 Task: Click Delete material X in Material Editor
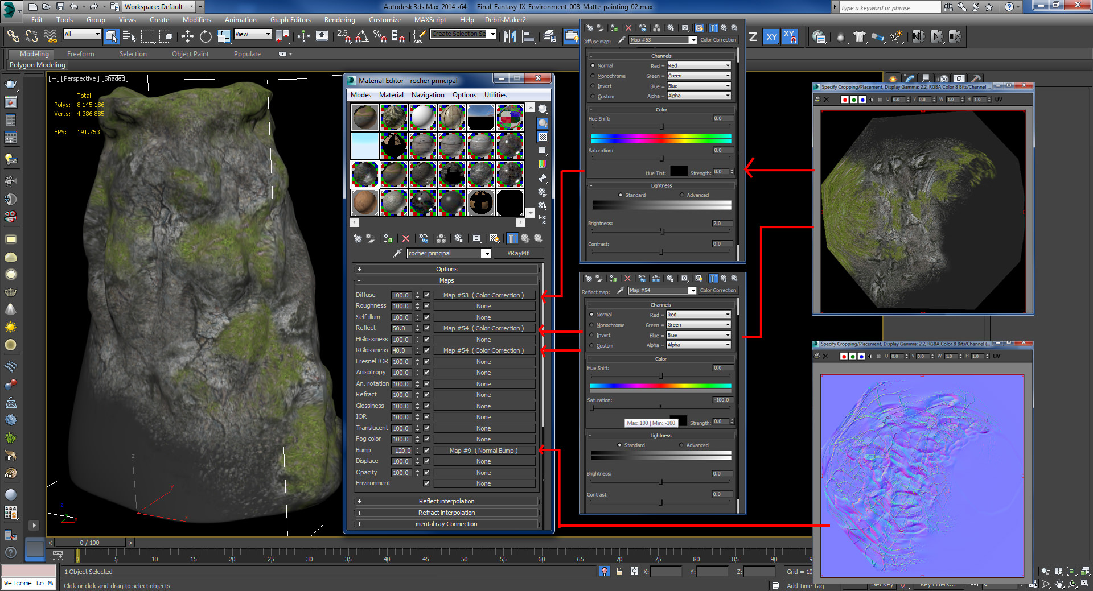[406, 238]
